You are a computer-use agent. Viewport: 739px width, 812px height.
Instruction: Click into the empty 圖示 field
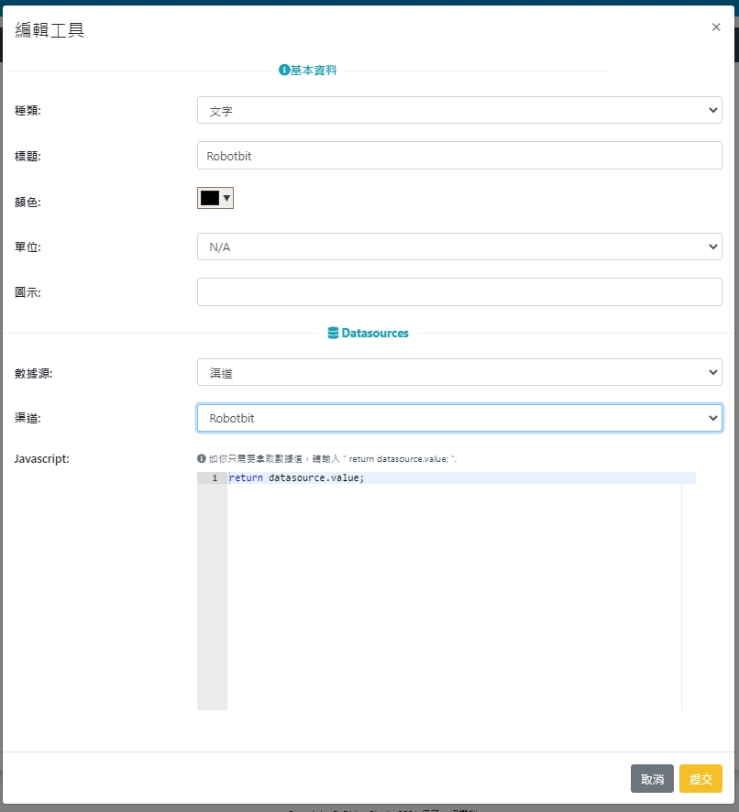[x=459, y=292]
